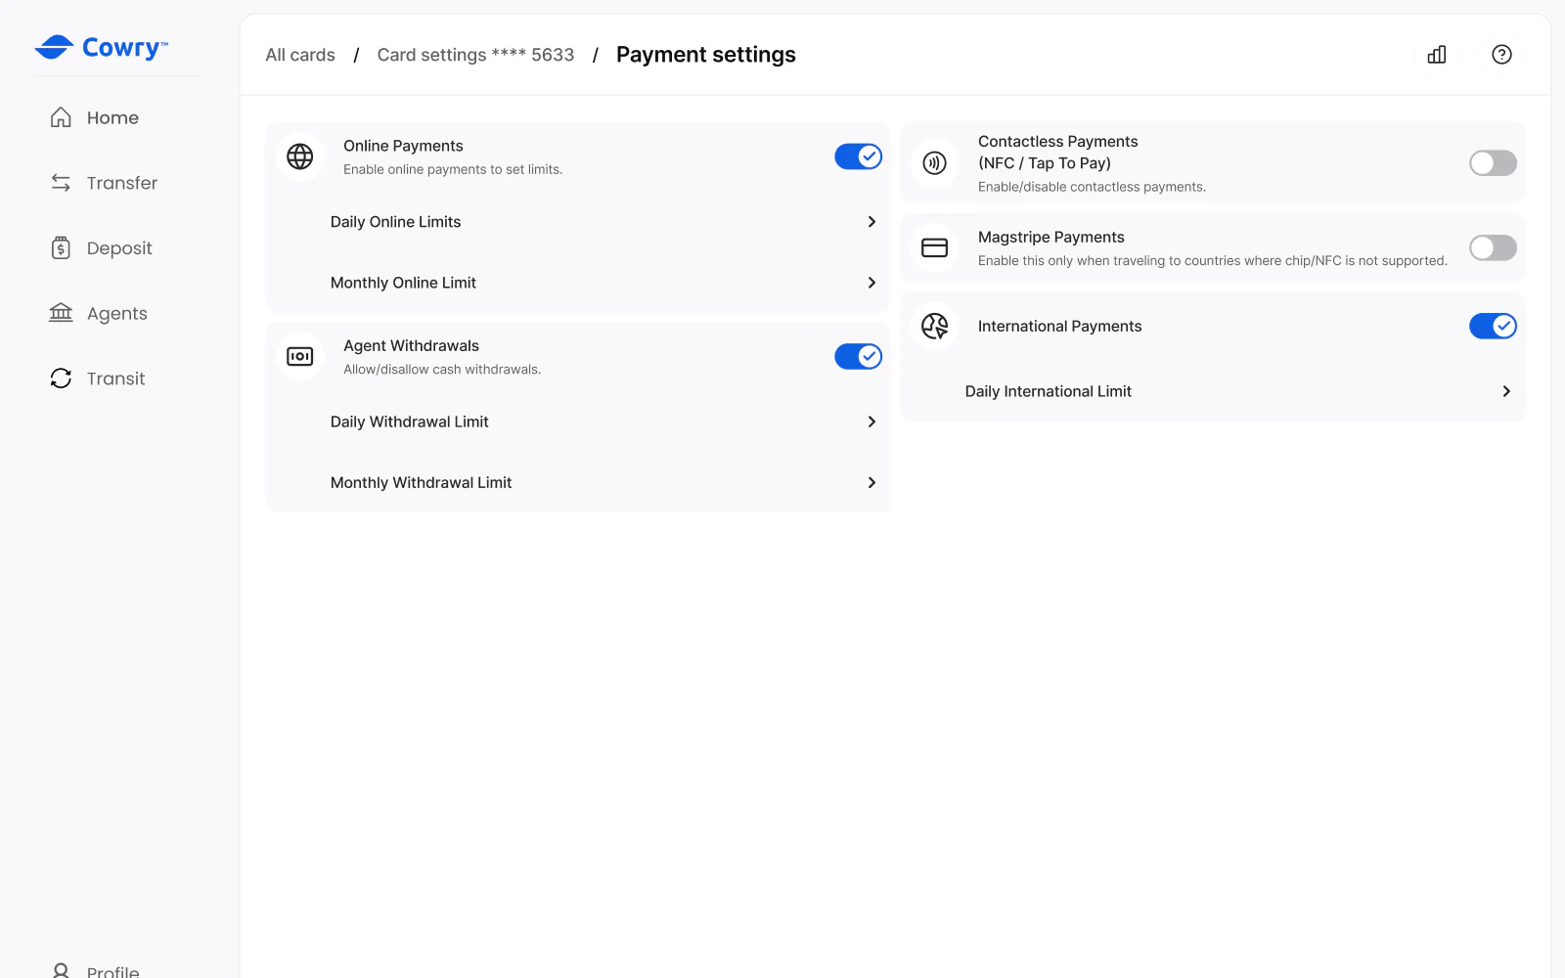Expand Daily Withdrawal Limit chevron
The height and width of the screenshot is (978, 1565).
click(x=872, y=422)
